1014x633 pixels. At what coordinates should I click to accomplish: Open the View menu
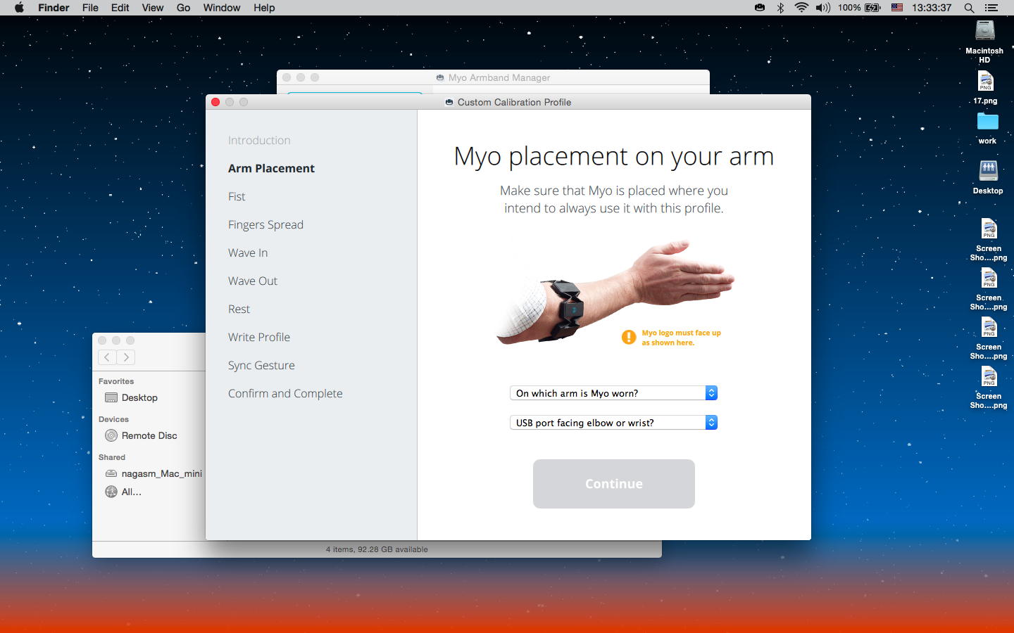tap(152, 8)
